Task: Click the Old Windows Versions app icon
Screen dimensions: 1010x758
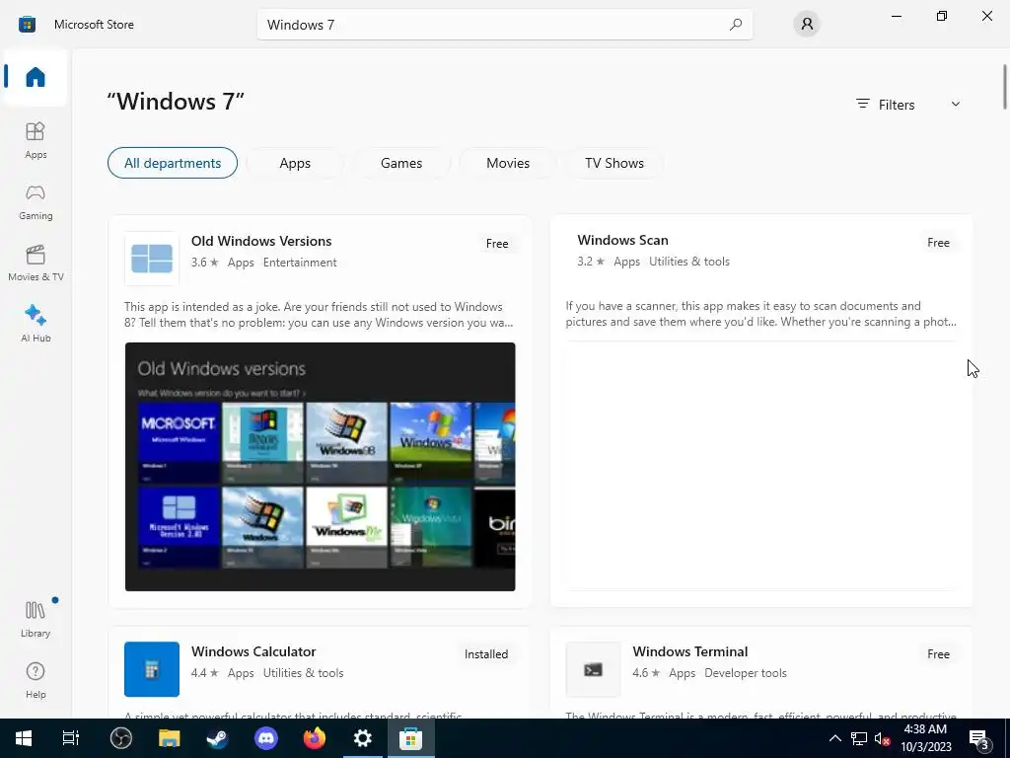Action: point(151,259)
